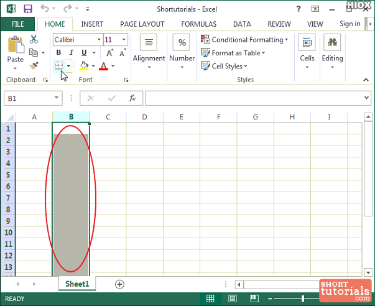Click Decrease Font Size icon

point(123,53)
